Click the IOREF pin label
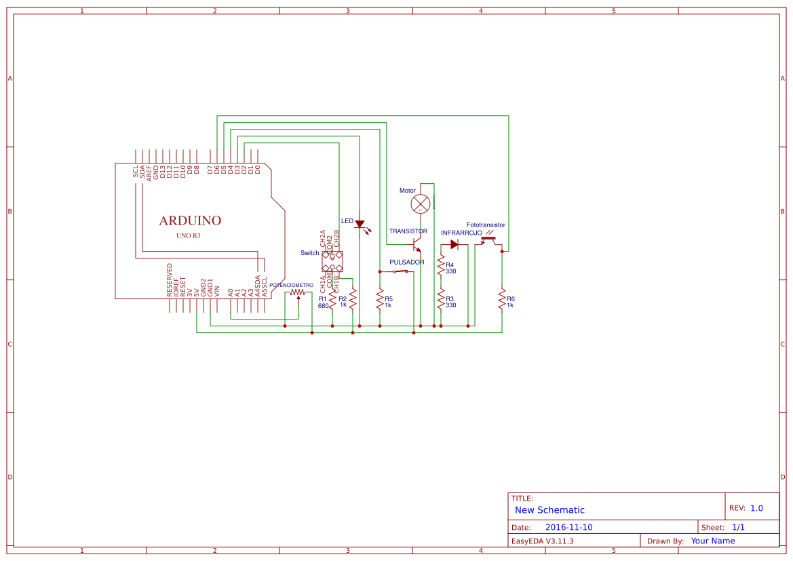Screen dimensions: 793x561 tap(176, 287)
